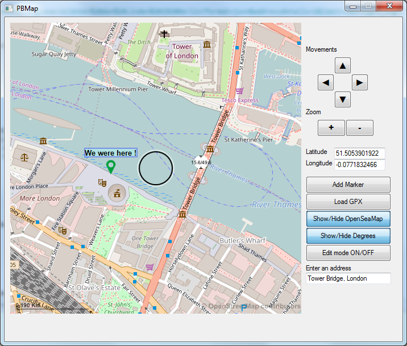Zoom in with the plus button
This screenshot has width=407, height=346.
331,128
